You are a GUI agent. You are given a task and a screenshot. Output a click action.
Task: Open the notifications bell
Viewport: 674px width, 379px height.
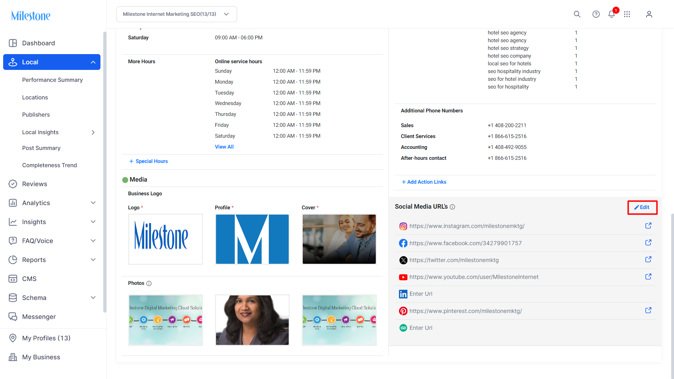(611, 14)
